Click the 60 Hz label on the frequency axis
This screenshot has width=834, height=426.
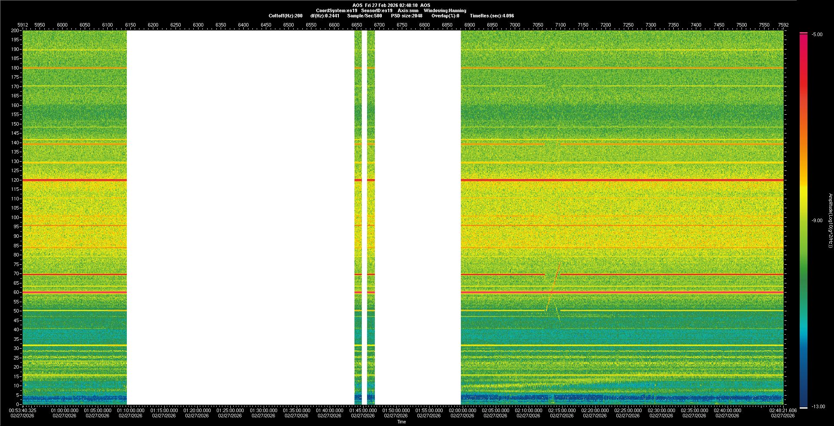tap(16, 292)
